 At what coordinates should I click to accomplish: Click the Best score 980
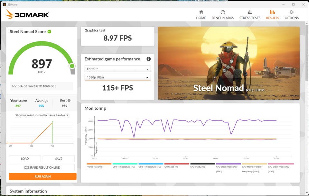64,106
